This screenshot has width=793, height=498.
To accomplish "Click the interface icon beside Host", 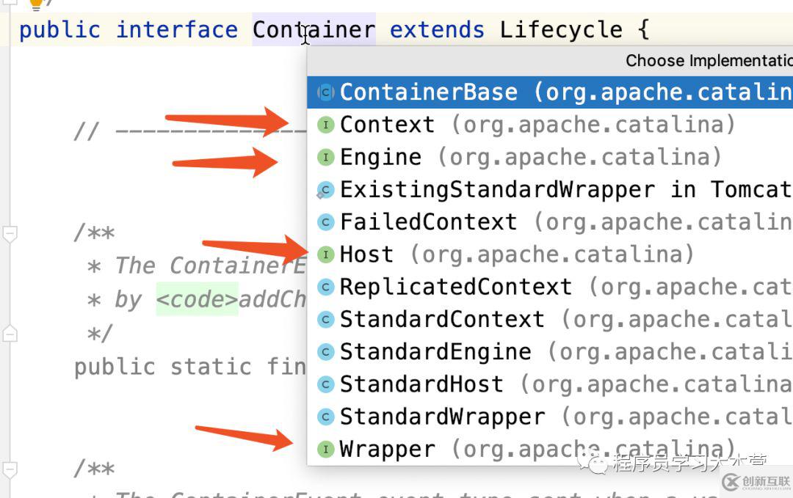I will 325,255.
